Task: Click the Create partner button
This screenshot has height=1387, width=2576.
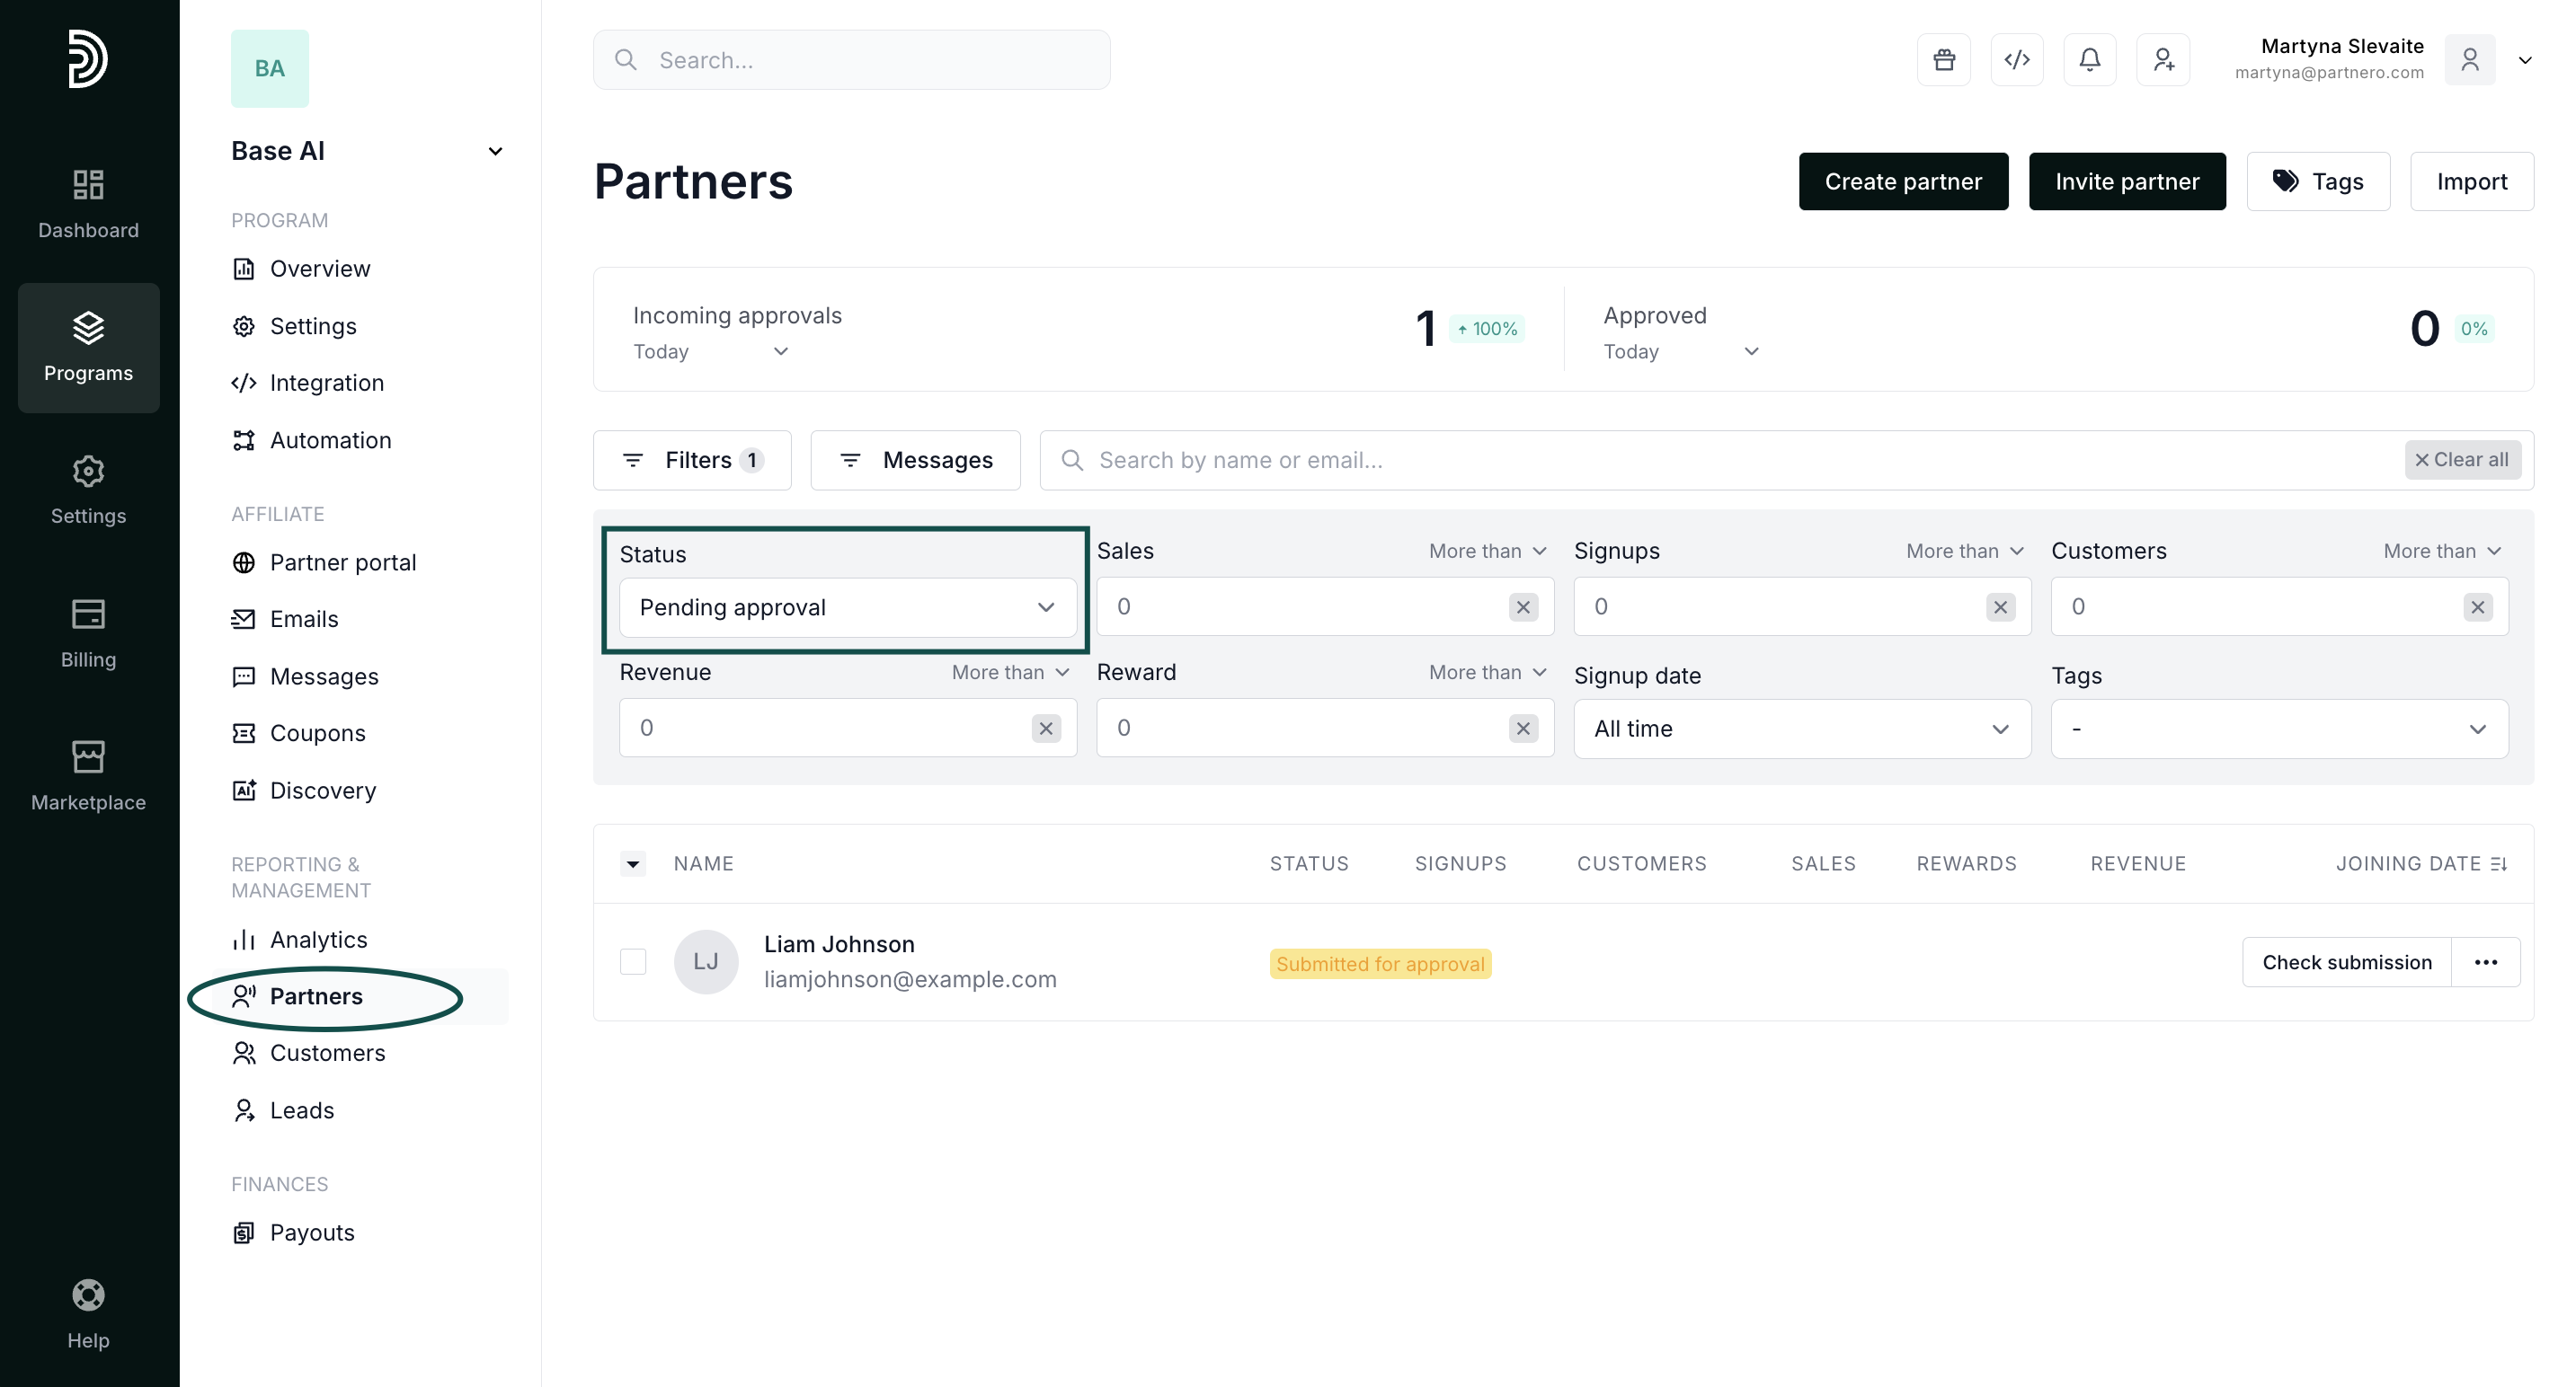Action: [1902, 181]
